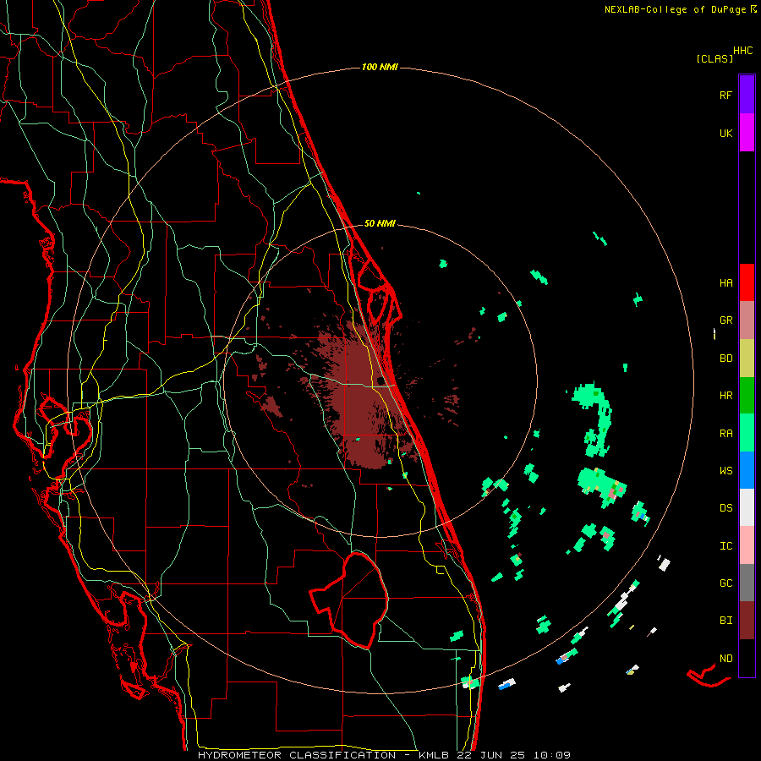This screenshot has width=761, height=761.
Task: Click the "WS" legend label
Action: tap(725, 470)
